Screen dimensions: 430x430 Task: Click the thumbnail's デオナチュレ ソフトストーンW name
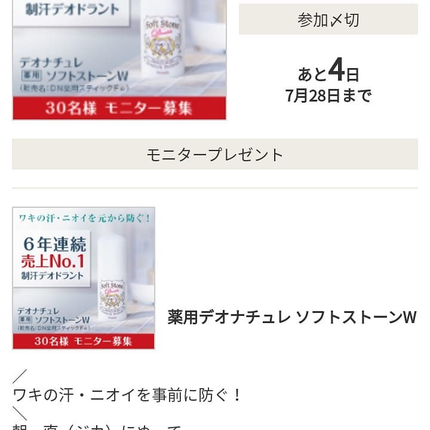tap(54, 316)
